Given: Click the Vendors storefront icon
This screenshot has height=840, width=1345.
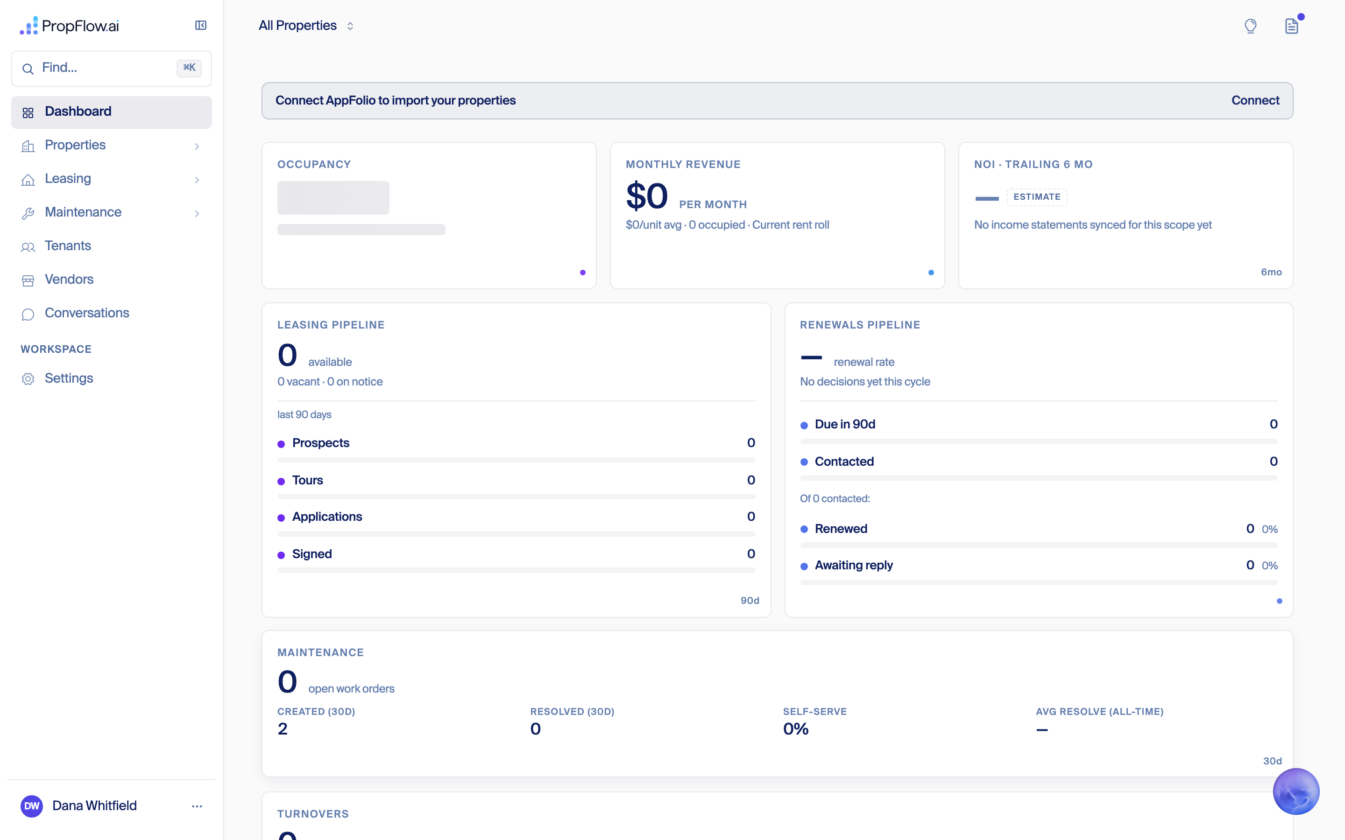Looking at the screenshot, I should pyautogui.click(x=28, y=280).
